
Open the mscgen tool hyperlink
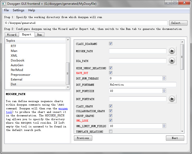click(63, 109)
